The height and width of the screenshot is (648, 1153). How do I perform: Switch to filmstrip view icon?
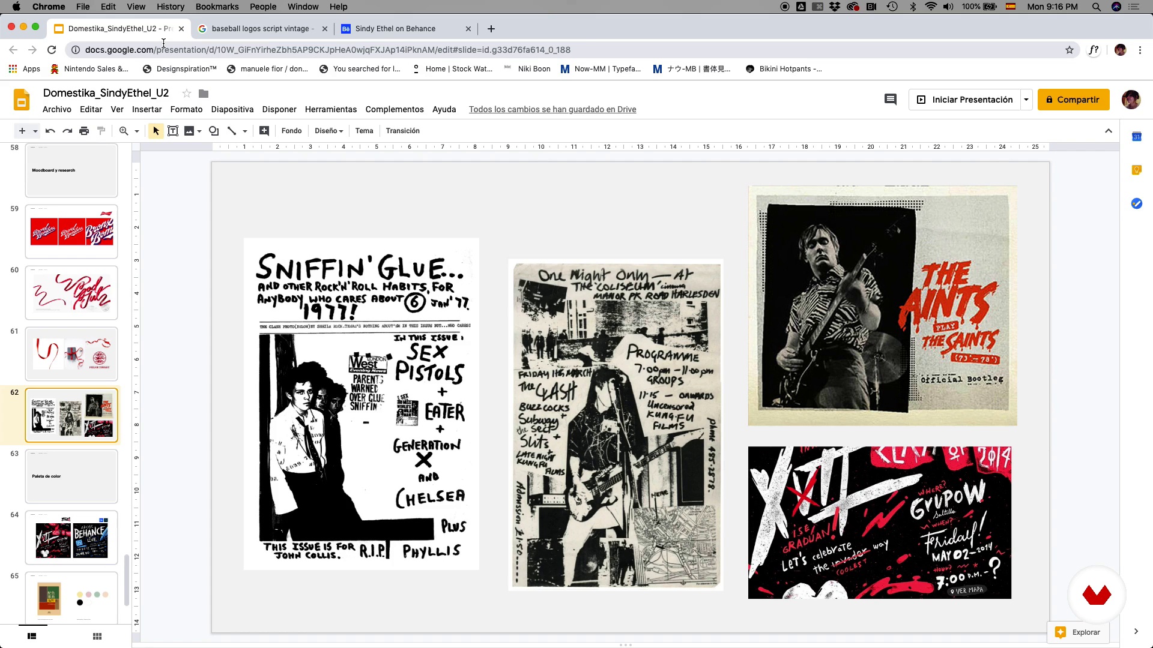tap(32, 636)
